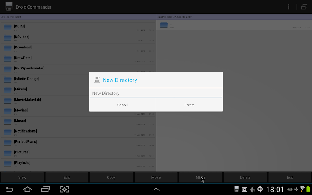Open the three-dot overflow menu
Screen dimensions: 312x195
(288, 7)
